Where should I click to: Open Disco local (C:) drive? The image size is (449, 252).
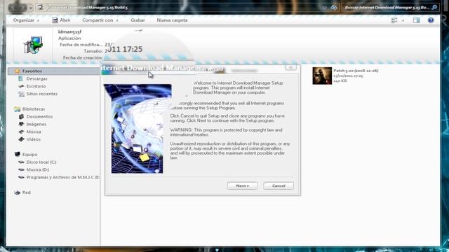click(x=41, y=162)
